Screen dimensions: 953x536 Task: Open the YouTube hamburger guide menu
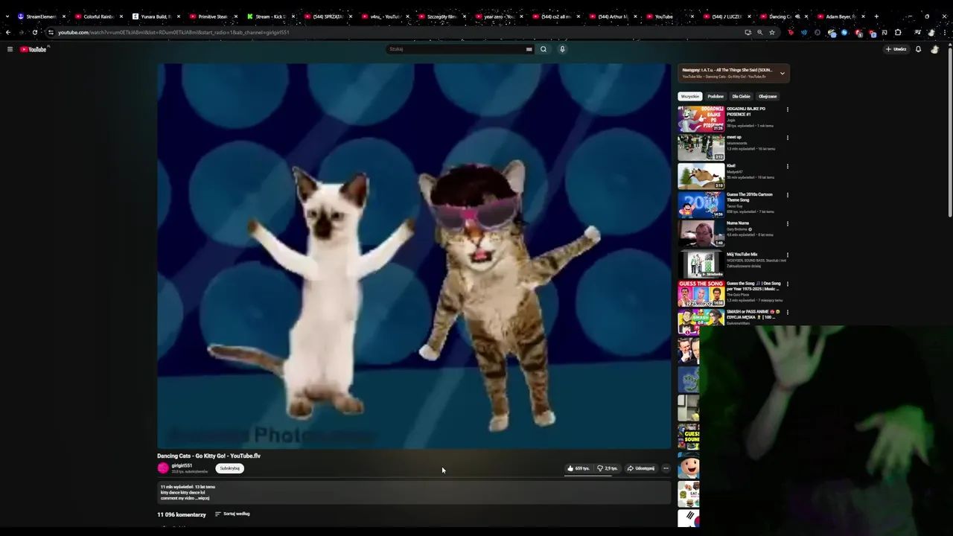(10, 49)
